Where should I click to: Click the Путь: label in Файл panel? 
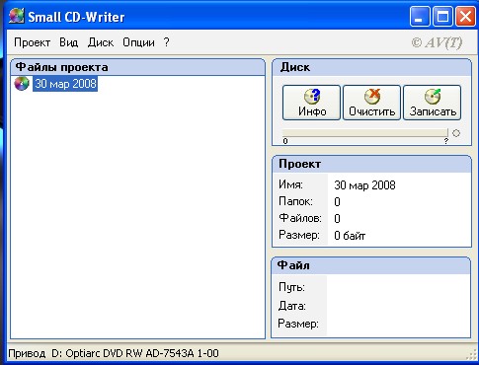point(291,287)
